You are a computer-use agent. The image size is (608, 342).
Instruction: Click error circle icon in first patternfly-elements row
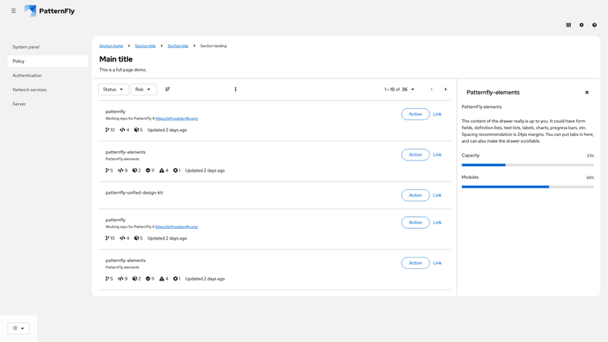(176, 170)
